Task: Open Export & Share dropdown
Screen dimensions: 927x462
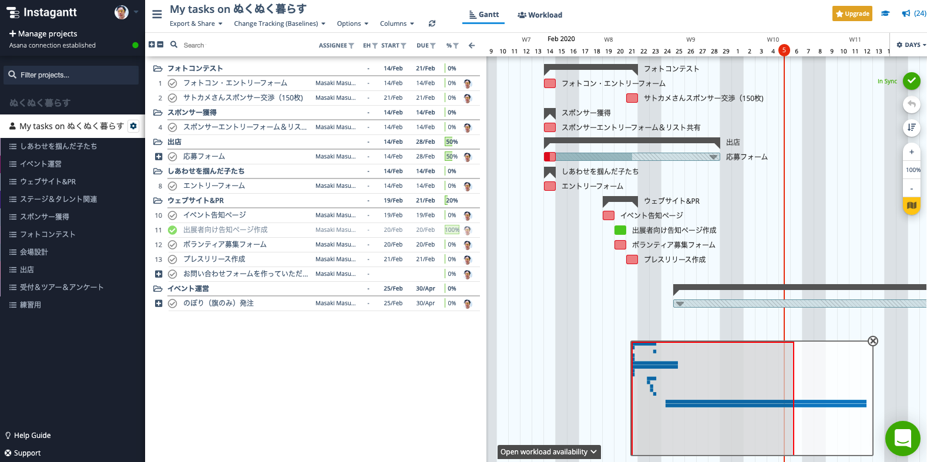Action: [196, 23]
